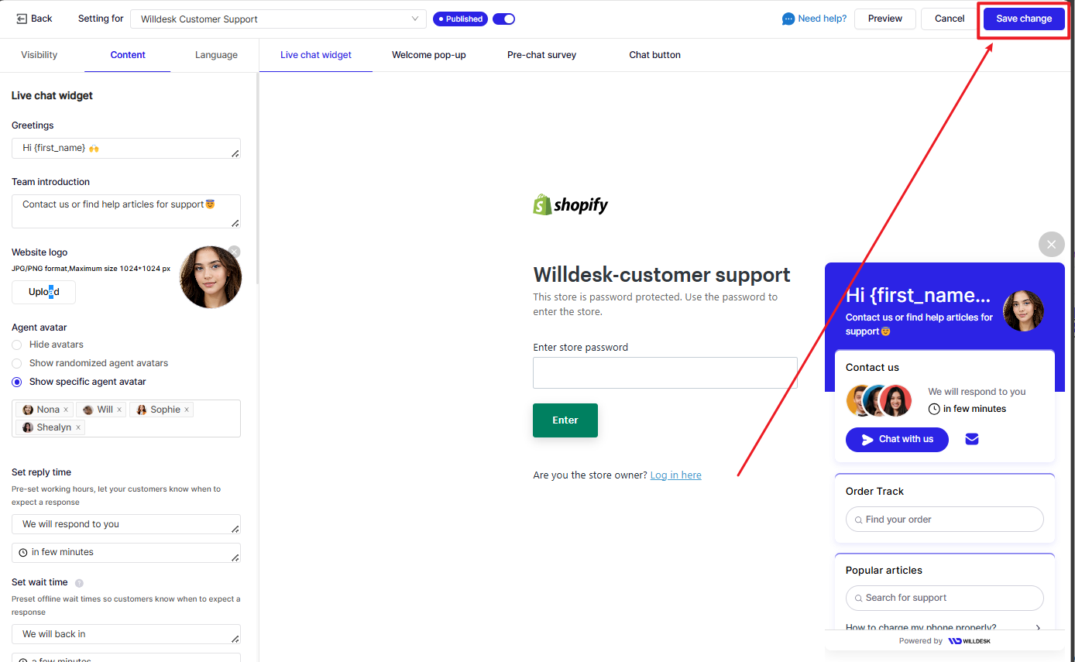Click the Published status badge
Screen dimensions: 1075x662
pyautogui.click(x=460, y=19)
